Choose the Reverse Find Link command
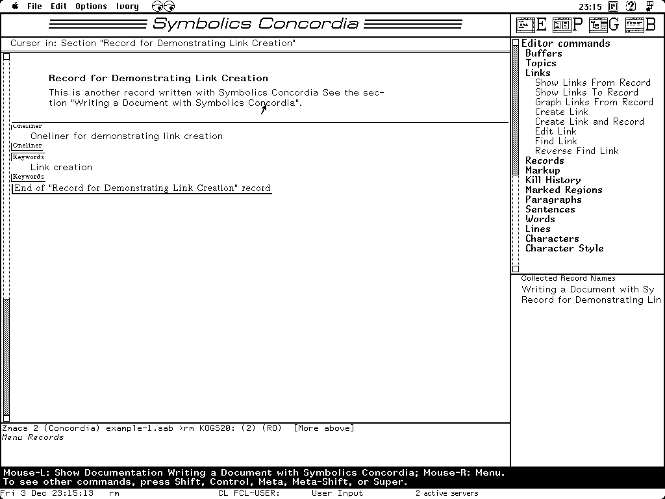 tap(577, 151)
